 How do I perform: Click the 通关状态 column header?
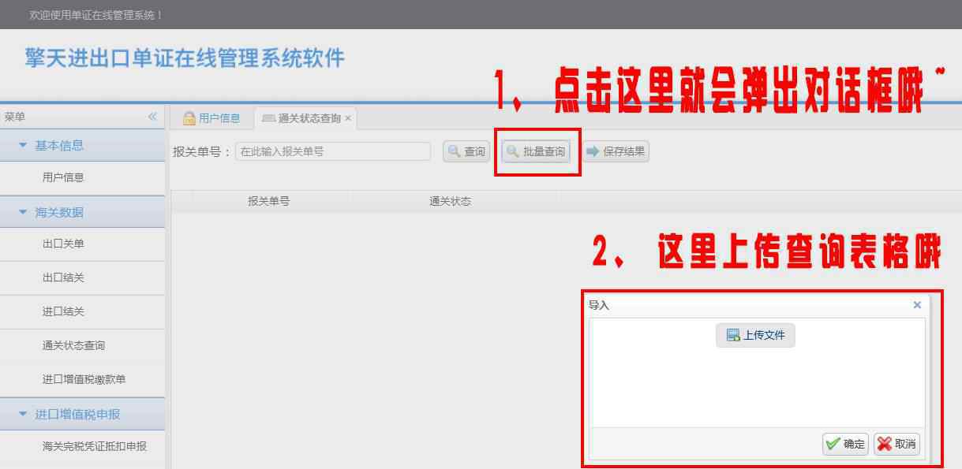450,201
